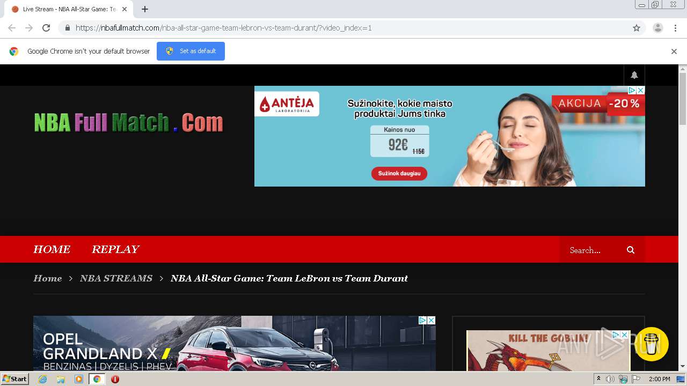The image size is (687, 386).
Task: Submit search with magnifier icon
Action: click(x=631, y=250)
